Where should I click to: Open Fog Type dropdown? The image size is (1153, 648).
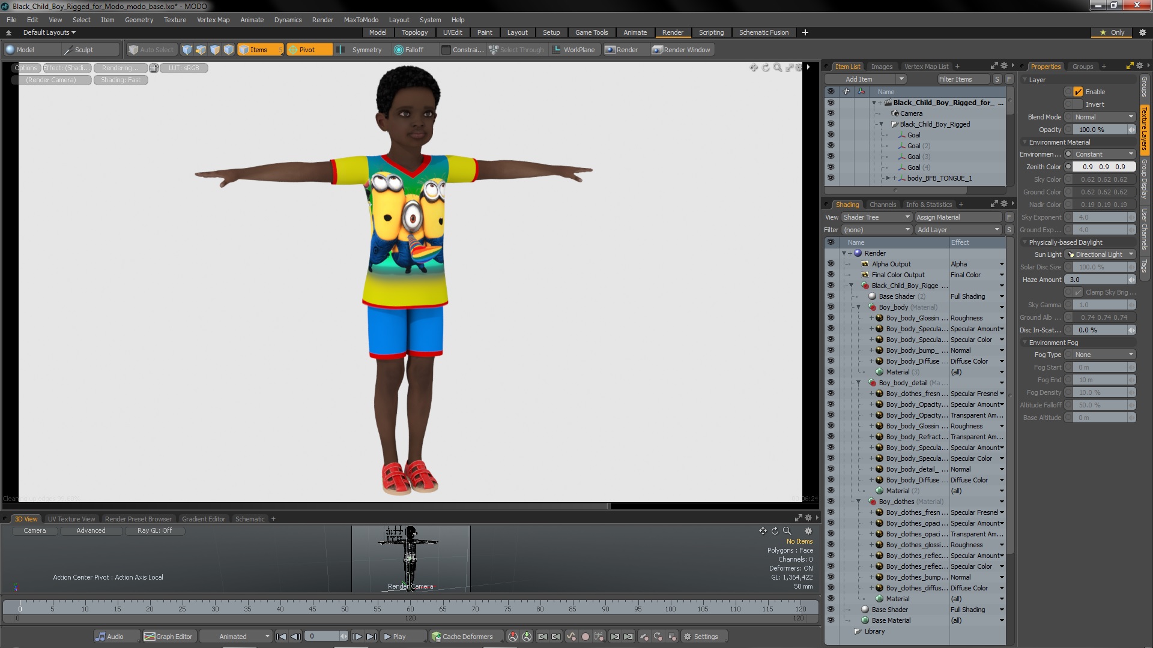point(1104,355)
